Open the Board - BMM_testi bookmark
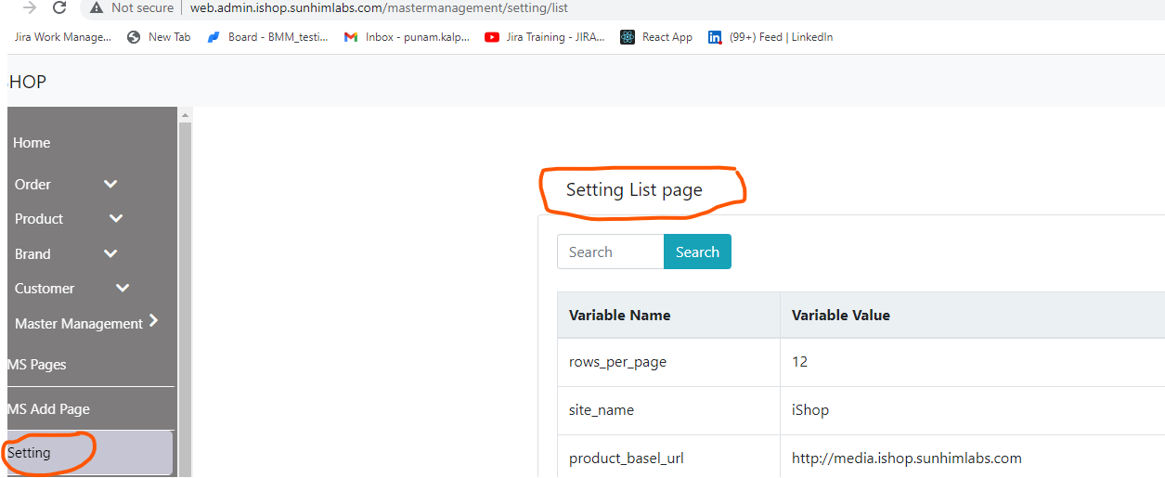The height and width of the screenshot is (478, 1165). click(267, 37)
